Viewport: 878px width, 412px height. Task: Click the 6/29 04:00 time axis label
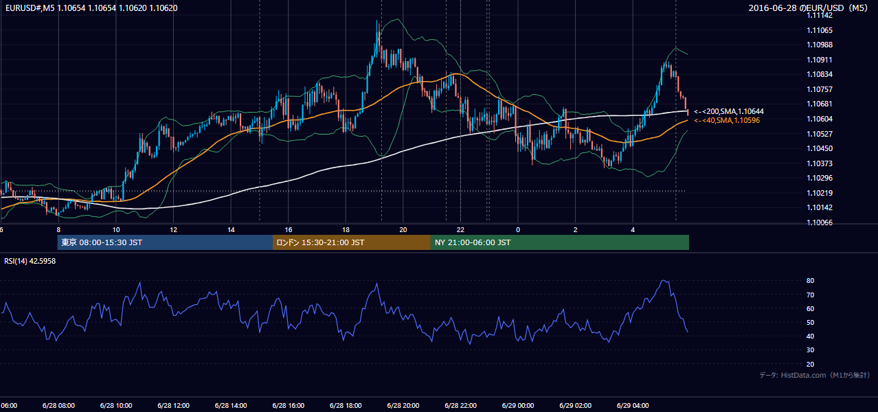[x=632, y=405]
